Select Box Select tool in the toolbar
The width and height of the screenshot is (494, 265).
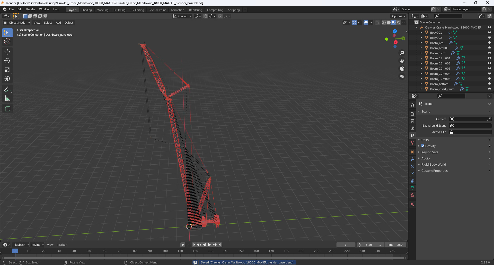(7, 33)
